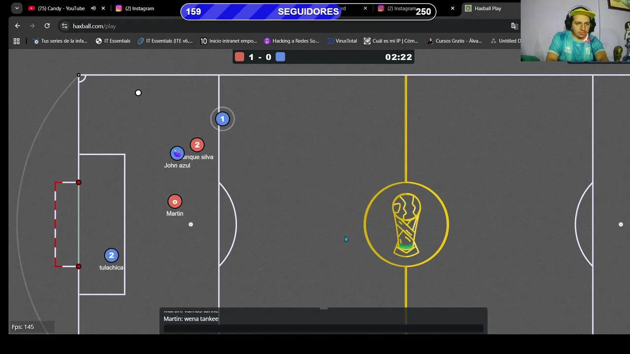Click the top red goal post

pos(79,182)
